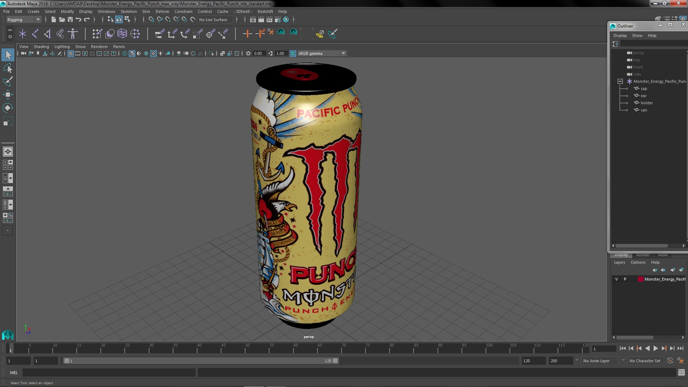Step forward one key

point(664,348)
